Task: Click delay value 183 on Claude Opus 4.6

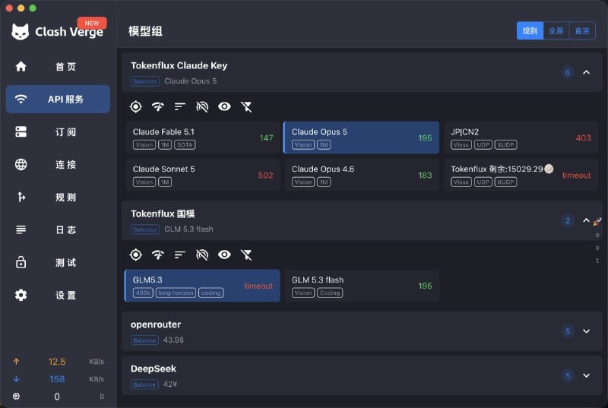Action: pyautogui.click(x=425, y=176)
